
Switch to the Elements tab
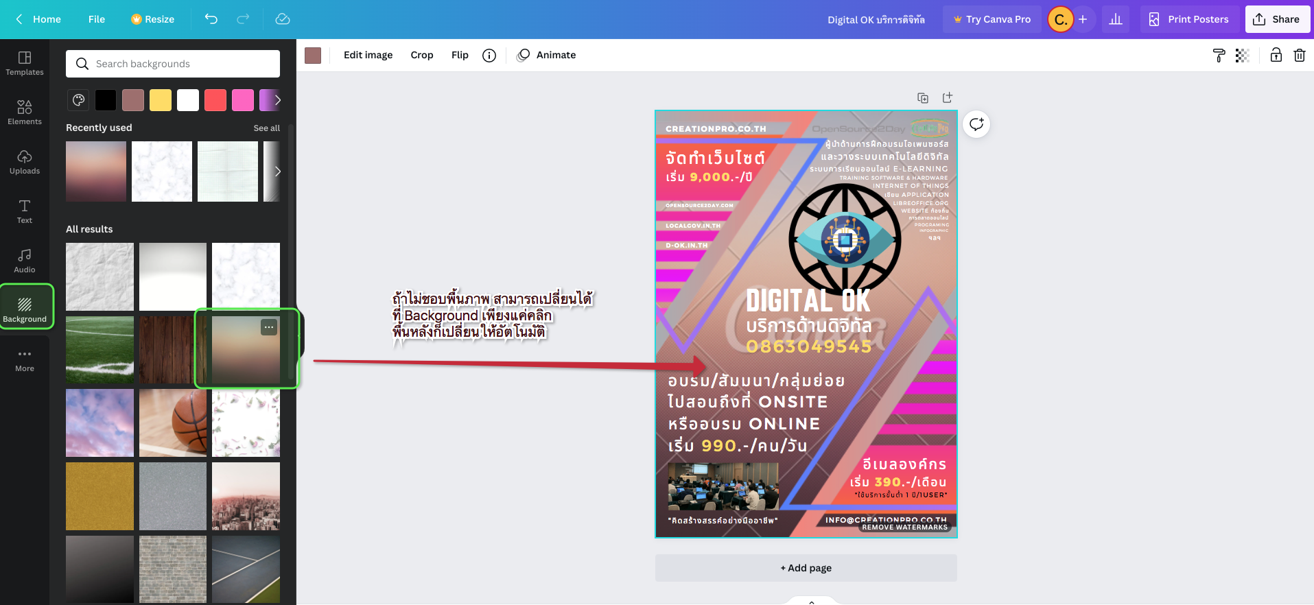click(x=25, y=112)
